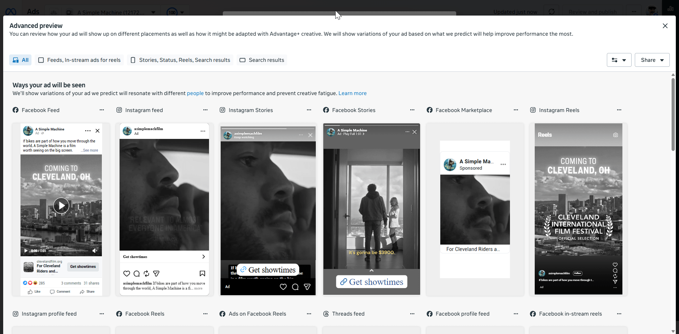Open comments on the Instagram feed ad
This screenshot has width=679, height=334.
coord(137,274)
